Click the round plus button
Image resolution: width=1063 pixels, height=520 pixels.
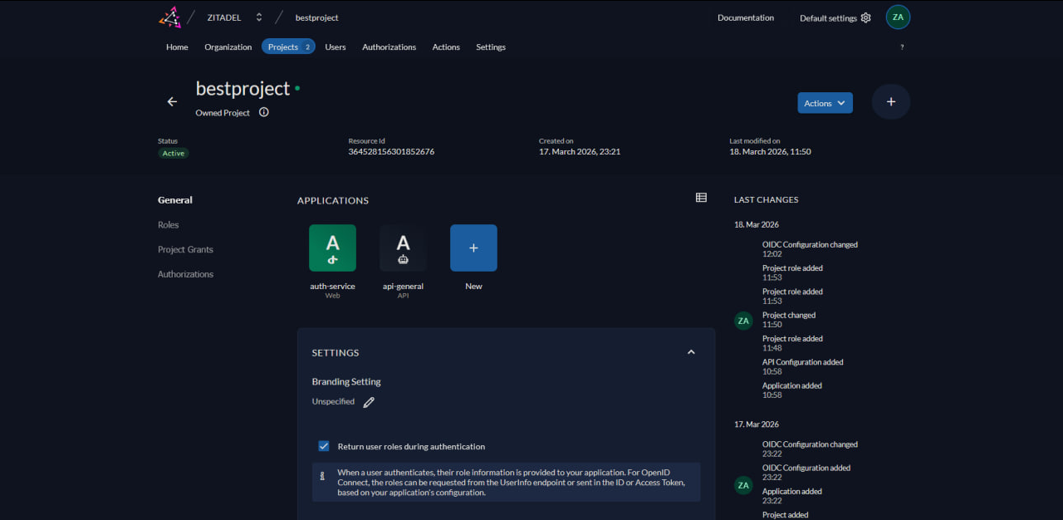(x=891, y=101)
